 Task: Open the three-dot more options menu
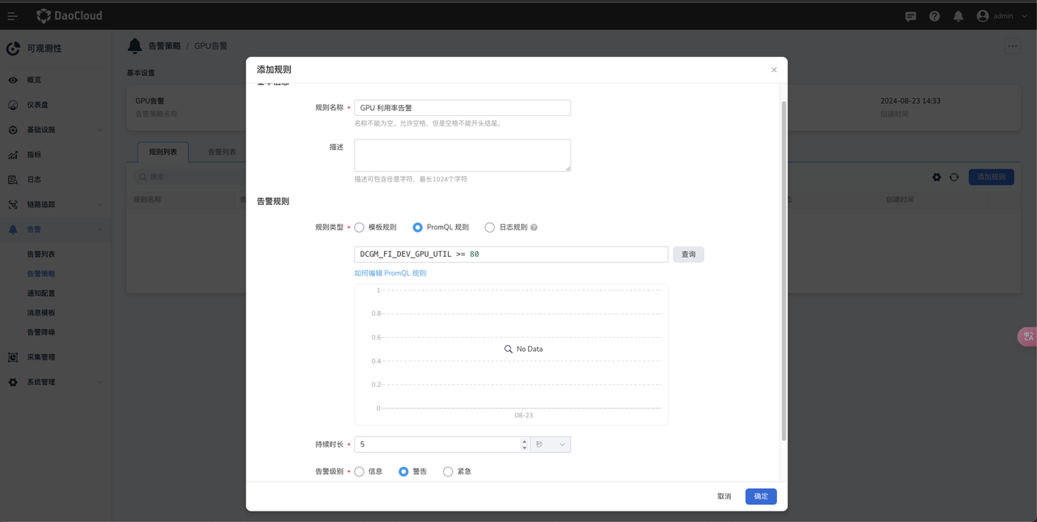click(x=1012, y=46)
